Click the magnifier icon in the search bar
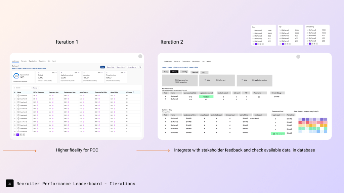Viewport: 344px width, 193px height. [x=14, y=88]
